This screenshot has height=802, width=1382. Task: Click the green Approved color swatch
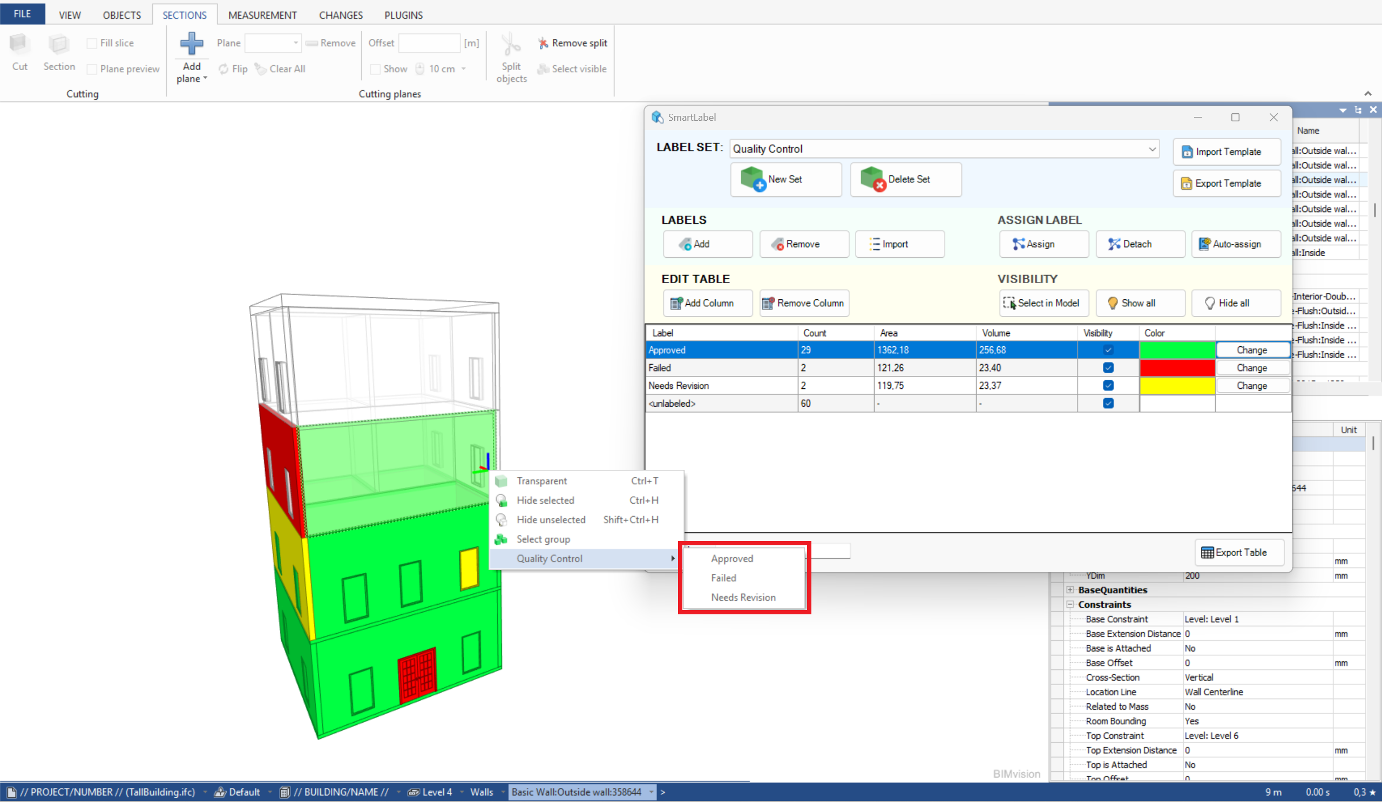[1177, 350]
